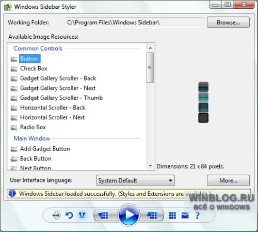Select Horizontal Scroller - Back item
This screenshot has height=232, width=258.
[x=53, y=107]
